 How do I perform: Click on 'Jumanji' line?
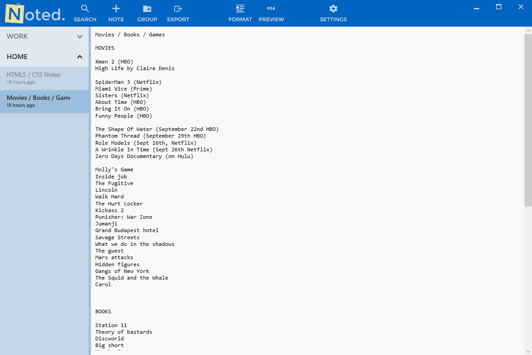pyautogui.click(x=106, y=224)
